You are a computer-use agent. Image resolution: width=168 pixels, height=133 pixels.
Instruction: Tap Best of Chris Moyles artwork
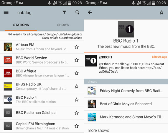92,104
